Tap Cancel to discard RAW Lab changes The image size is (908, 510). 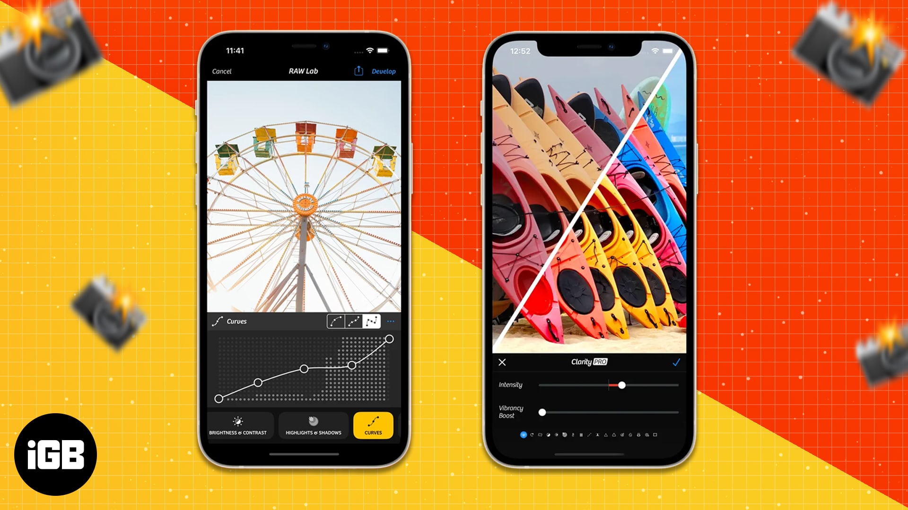(x=222, y=70)
